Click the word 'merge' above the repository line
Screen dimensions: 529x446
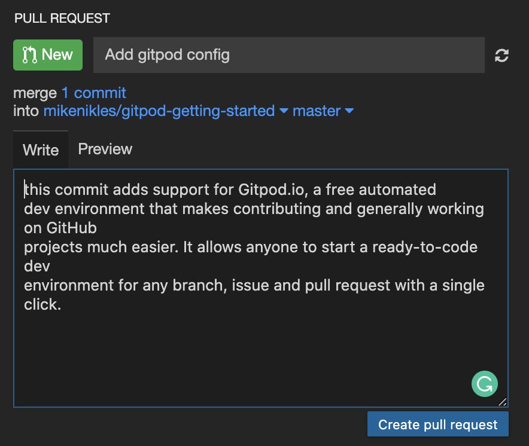35,93
